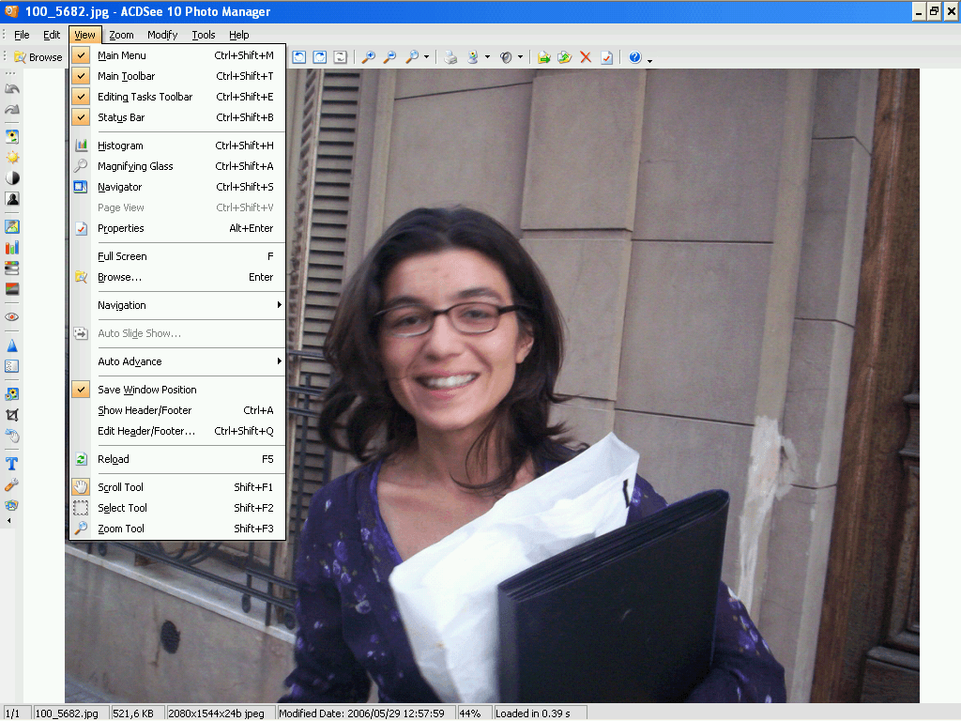Image resolution: width=961 pixels, height=721 pixels.
Task: Expand the Navigation submenu
Action: [x=122, y=305]
